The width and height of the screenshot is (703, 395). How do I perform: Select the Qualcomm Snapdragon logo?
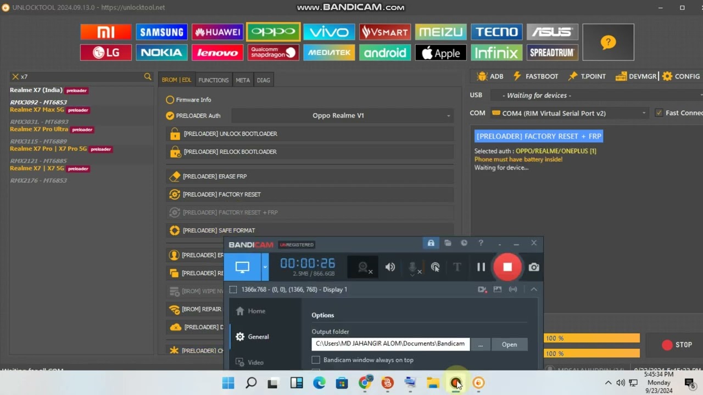point(274,53)
